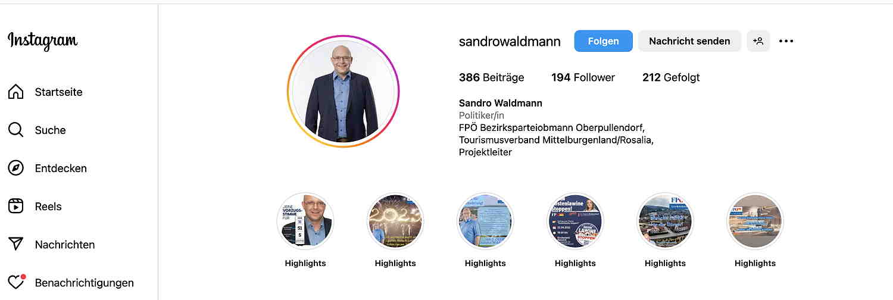Open the last Highlights story circle
Viewport: 893px width, 300px height.
click(755, 221)
